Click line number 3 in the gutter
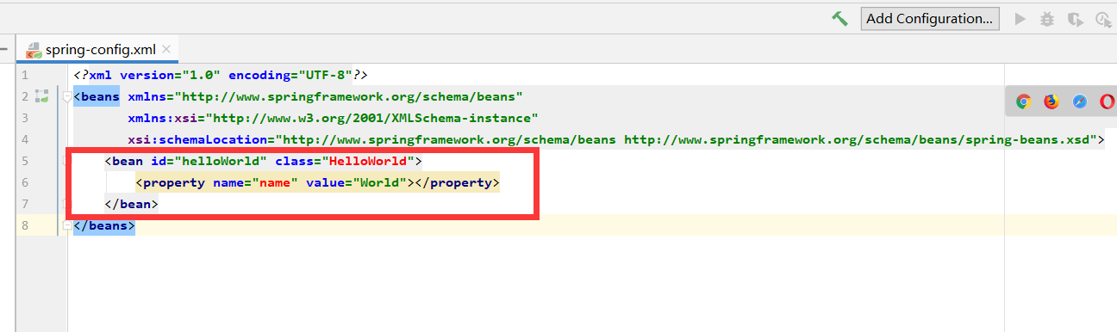1117x332 pixels. point(25,118)
